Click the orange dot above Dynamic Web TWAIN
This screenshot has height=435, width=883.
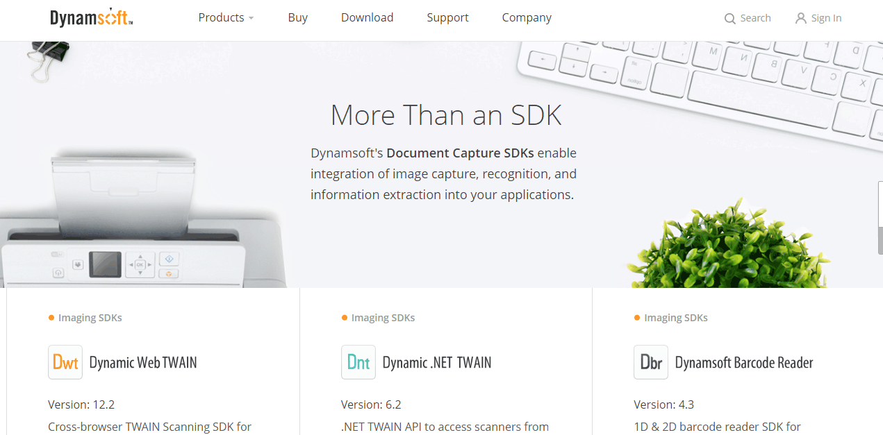point(51,318)
